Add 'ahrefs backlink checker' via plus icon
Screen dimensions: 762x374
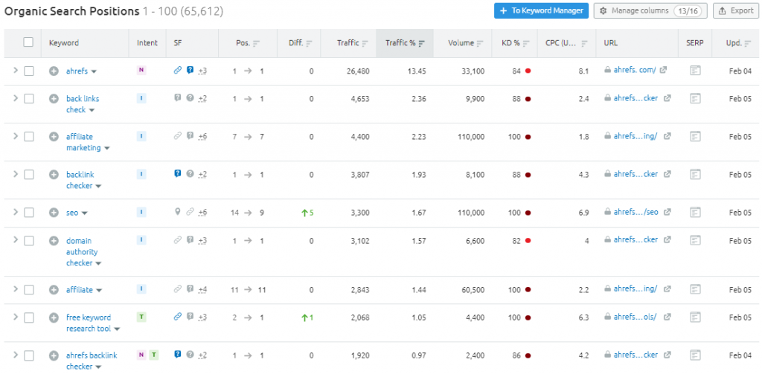[x=54, y=355]
